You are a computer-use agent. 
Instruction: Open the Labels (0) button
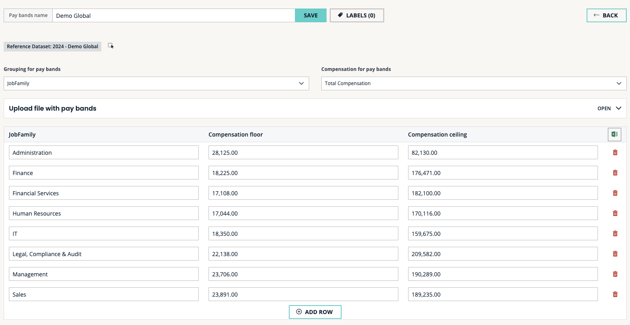tap(357, 15)
